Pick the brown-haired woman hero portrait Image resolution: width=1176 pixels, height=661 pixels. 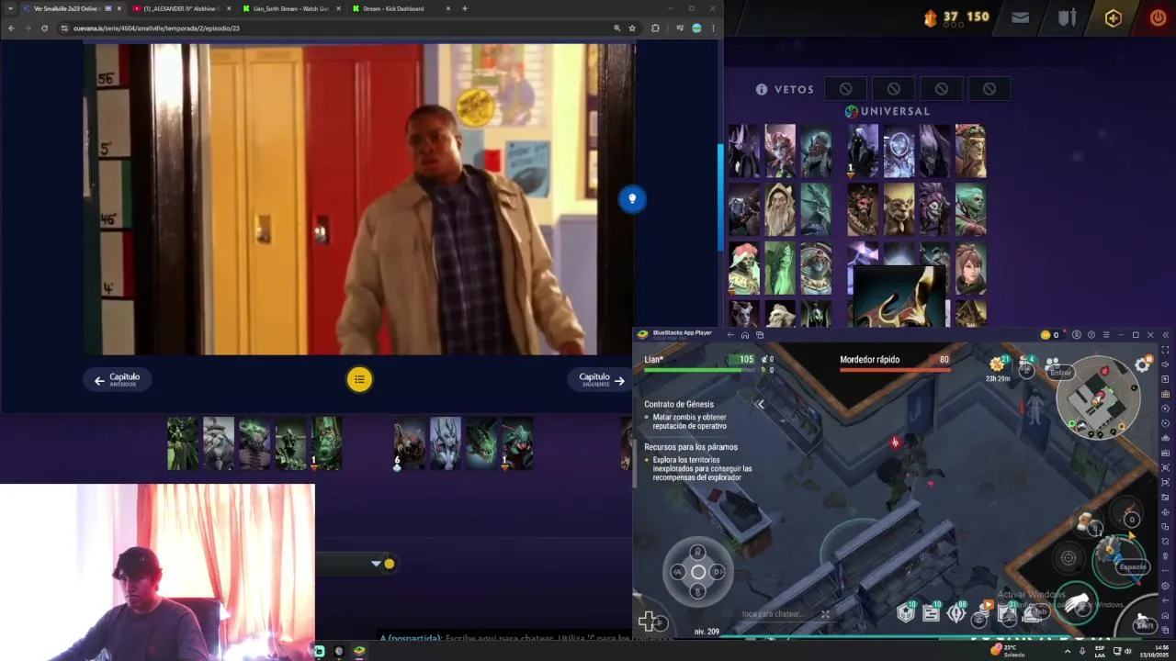tap(970, 267)
